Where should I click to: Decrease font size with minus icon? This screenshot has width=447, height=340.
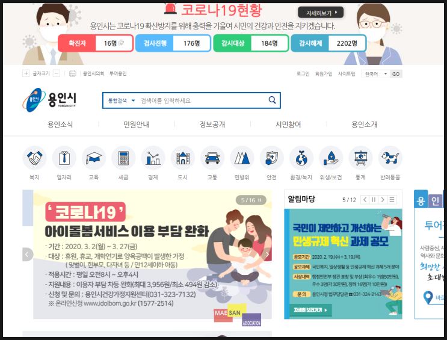click(x=57, y=73)
